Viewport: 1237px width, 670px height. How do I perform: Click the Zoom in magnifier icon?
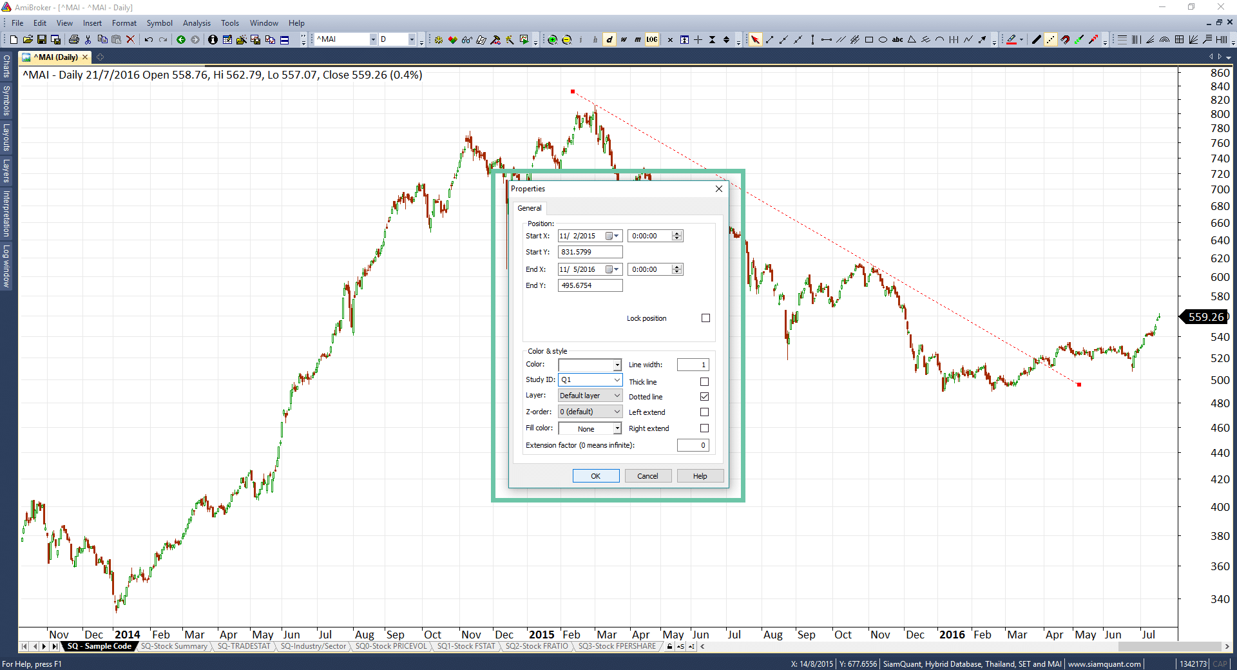click(x=552, y=40)
